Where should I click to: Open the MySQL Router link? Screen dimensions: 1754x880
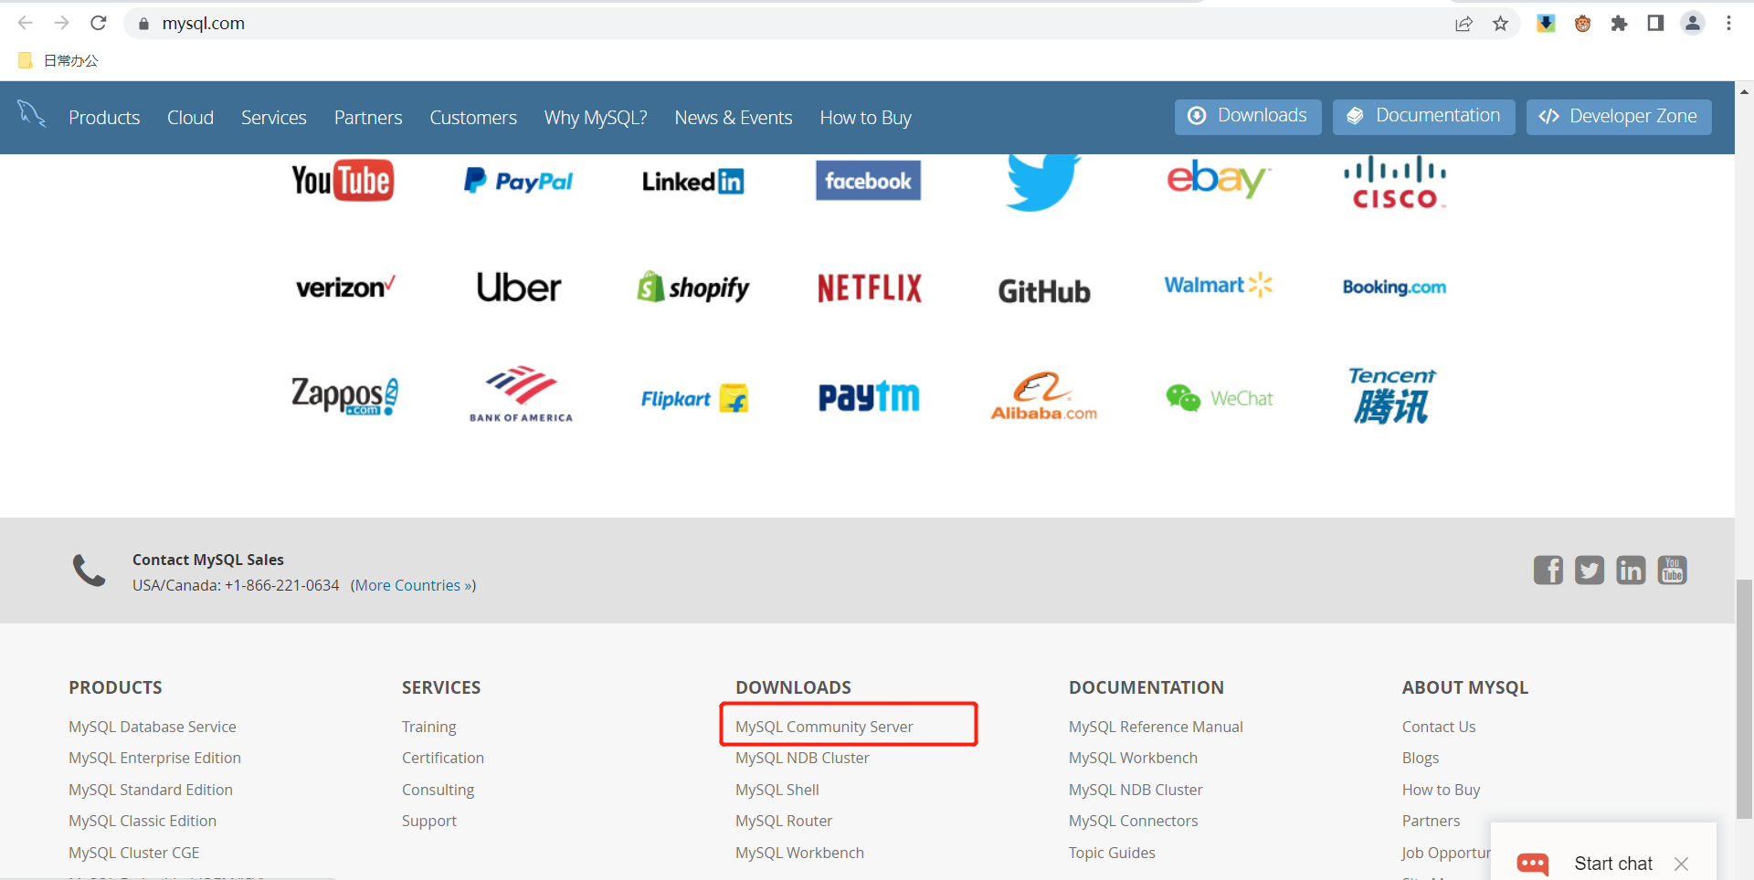(x=784, y=821)
